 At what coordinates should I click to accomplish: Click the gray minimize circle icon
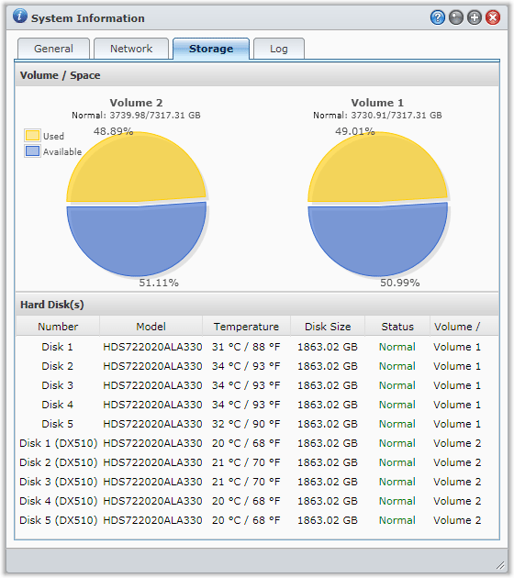click(456, 17)
